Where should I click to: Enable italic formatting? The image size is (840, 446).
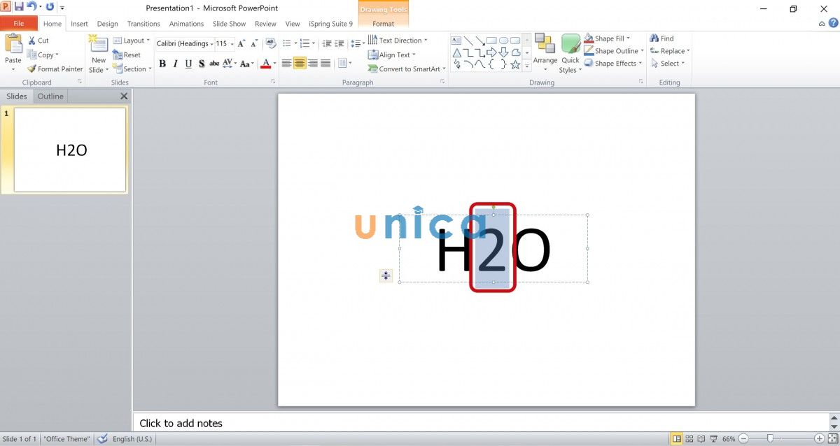click(x=175, y=64)
